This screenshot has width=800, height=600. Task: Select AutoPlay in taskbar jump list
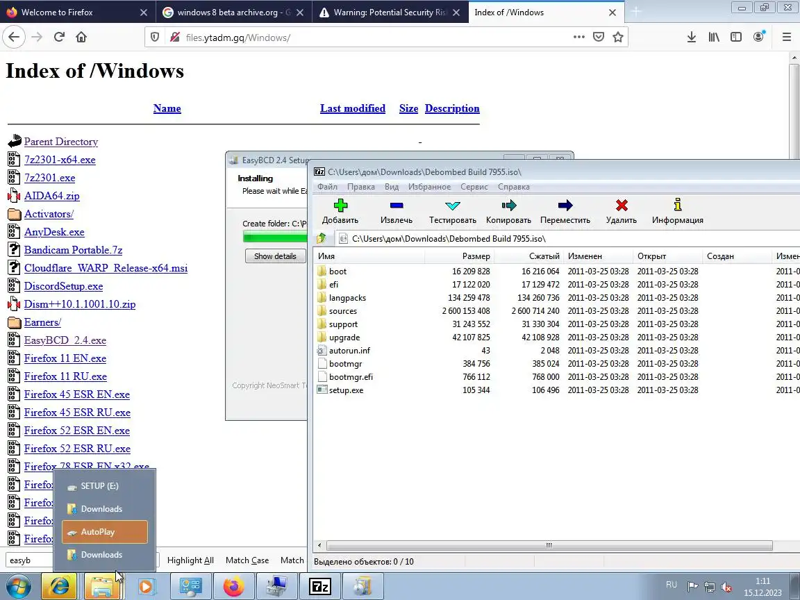tap(105, 532)
